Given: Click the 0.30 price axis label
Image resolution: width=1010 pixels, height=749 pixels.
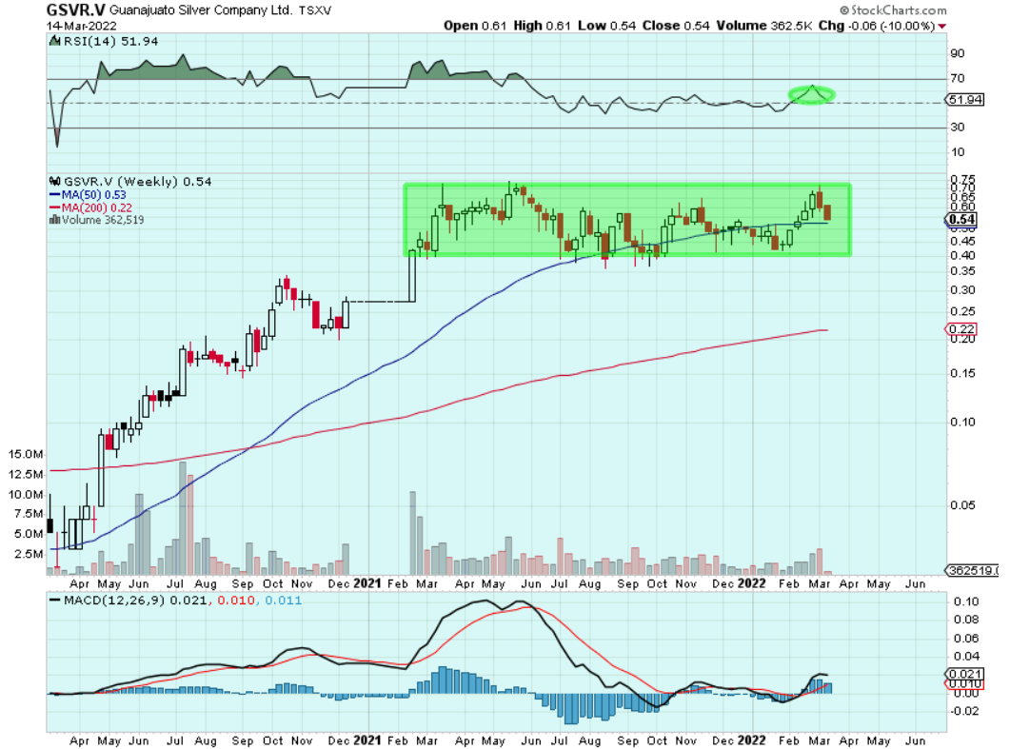Looking at the screenshot, I should pos(962,290).
